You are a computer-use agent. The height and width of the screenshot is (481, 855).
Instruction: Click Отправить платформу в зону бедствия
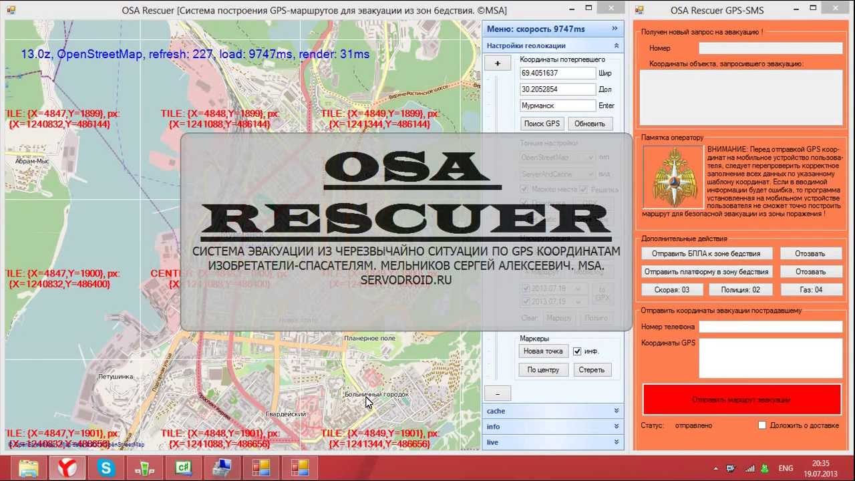coord(707,272)
